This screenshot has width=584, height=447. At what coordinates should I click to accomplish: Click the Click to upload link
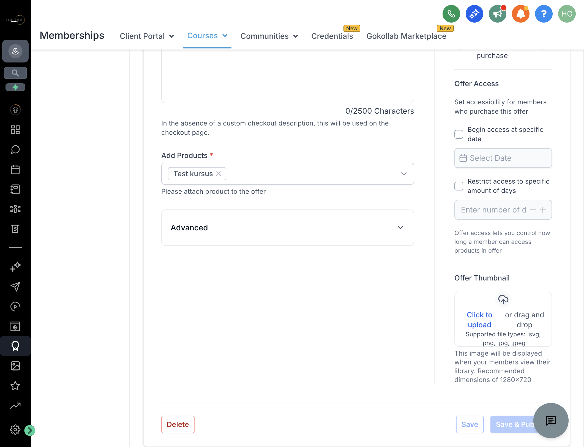coord(479,320)
